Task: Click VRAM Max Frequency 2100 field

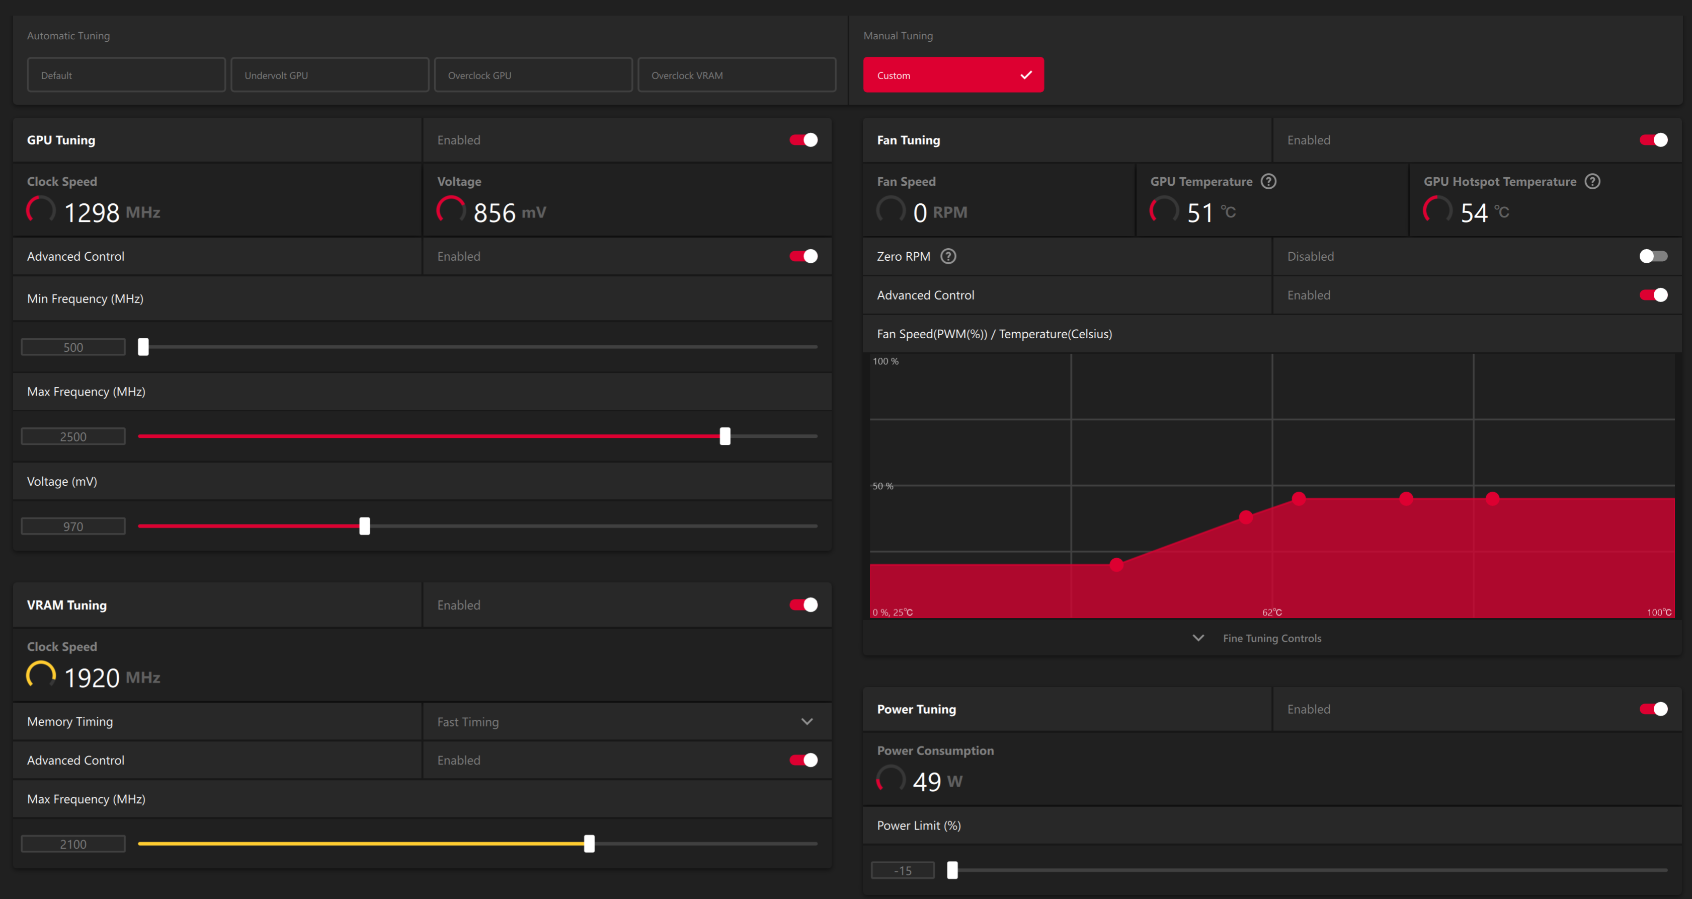Action: coord(73,844)
